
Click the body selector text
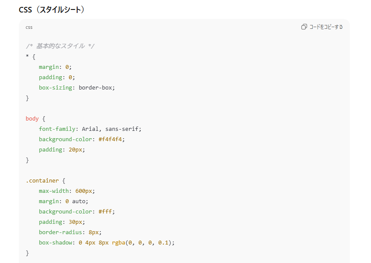coord(32,119)
